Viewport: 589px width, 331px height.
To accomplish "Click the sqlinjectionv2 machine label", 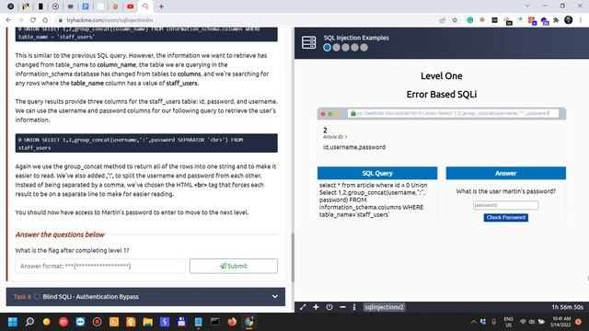I will (384, 307).
